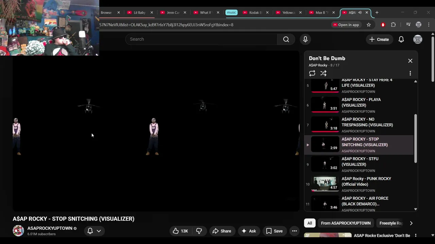Close the Browse tab
The width and height of the screenshot is (435, 244).
pyautogui.click(x=119, y=13)
